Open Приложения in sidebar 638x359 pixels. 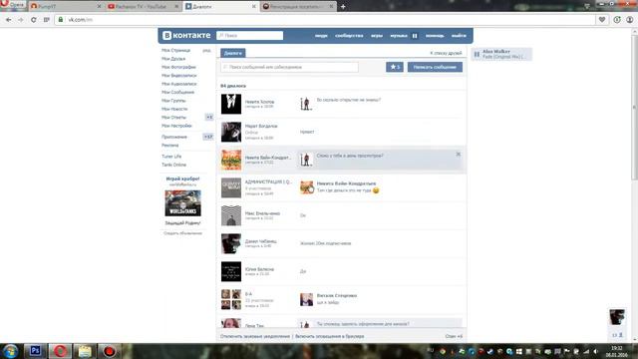174,137
